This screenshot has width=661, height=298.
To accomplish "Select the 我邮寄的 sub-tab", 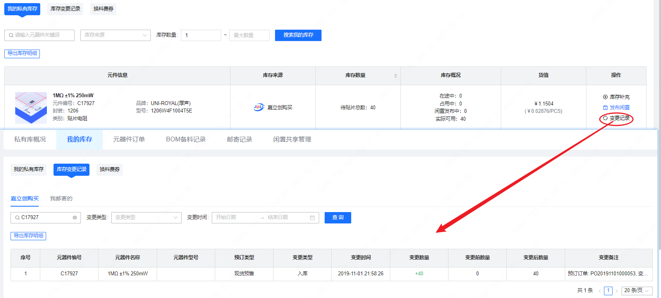I will point(61,198).
